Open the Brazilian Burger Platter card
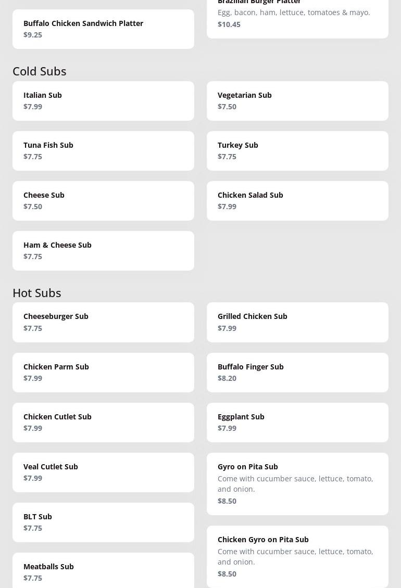Screen dimensions: 401x588 [297, 18]
